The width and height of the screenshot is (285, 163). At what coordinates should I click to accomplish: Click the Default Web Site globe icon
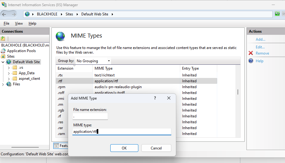point(9,62)
